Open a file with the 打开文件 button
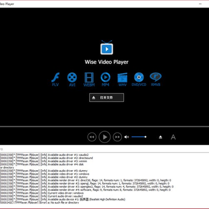Screen dimensions: 209x209 point(107,98)
